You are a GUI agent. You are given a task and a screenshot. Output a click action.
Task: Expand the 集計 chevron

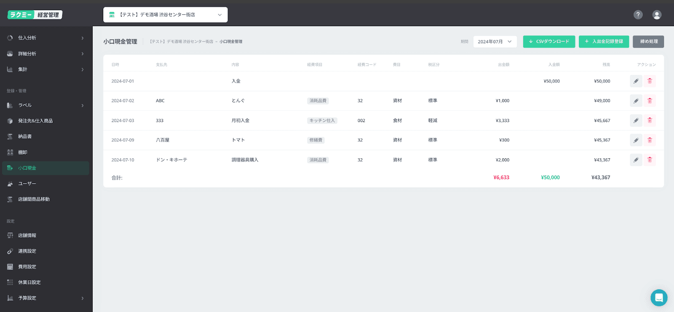[x=83, y=69]
